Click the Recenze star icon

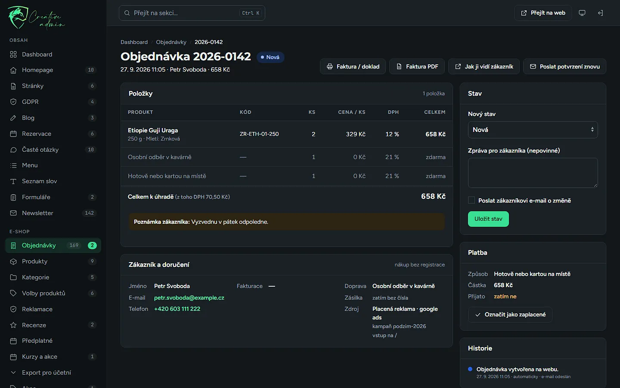point(13,325)
